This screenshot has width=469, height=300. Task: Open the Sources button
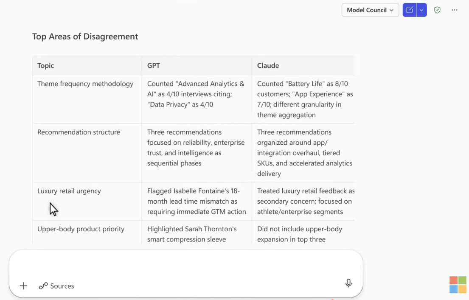point(56,286)
